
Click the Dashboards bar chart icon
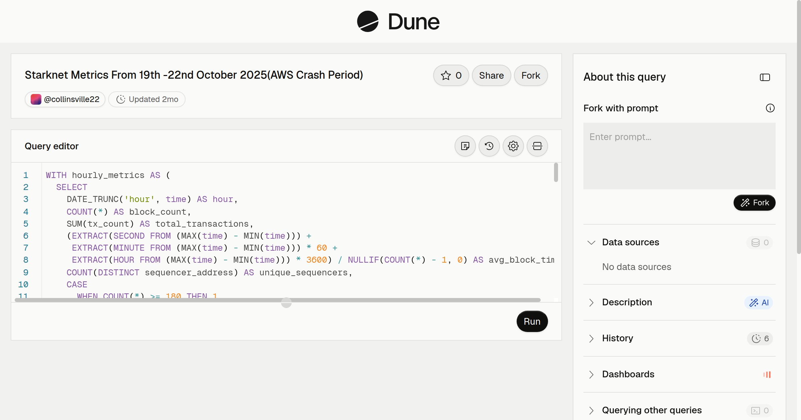(x=767, y=374)
